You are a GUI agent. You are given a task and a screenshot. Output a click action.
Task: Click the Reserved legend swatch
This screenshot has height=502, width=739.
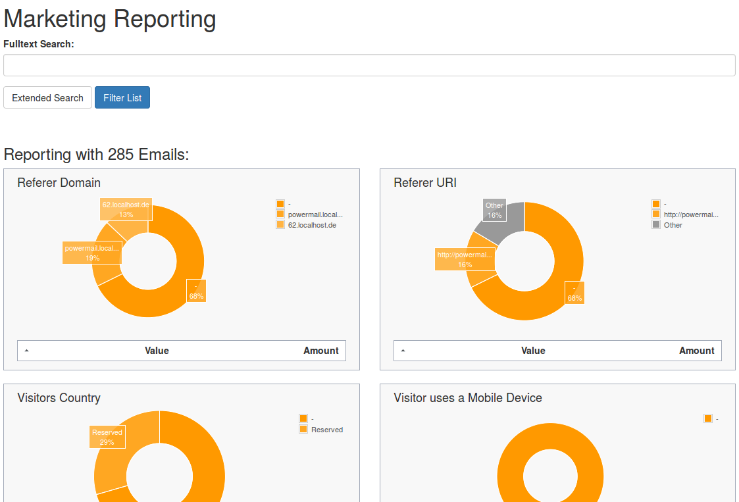click(x=303, y=429)
